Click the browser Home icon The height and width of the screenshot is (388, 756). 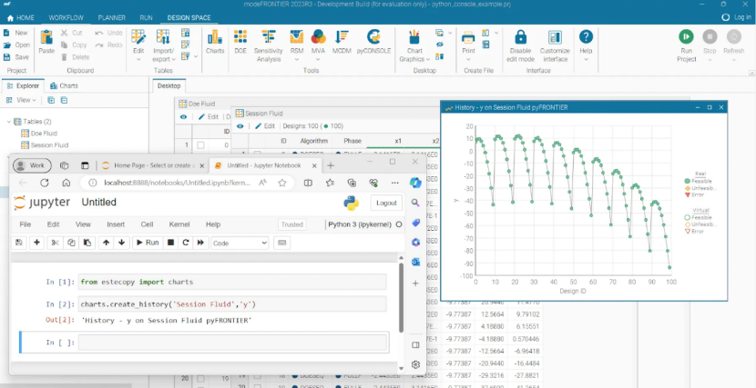coord(66,183)
